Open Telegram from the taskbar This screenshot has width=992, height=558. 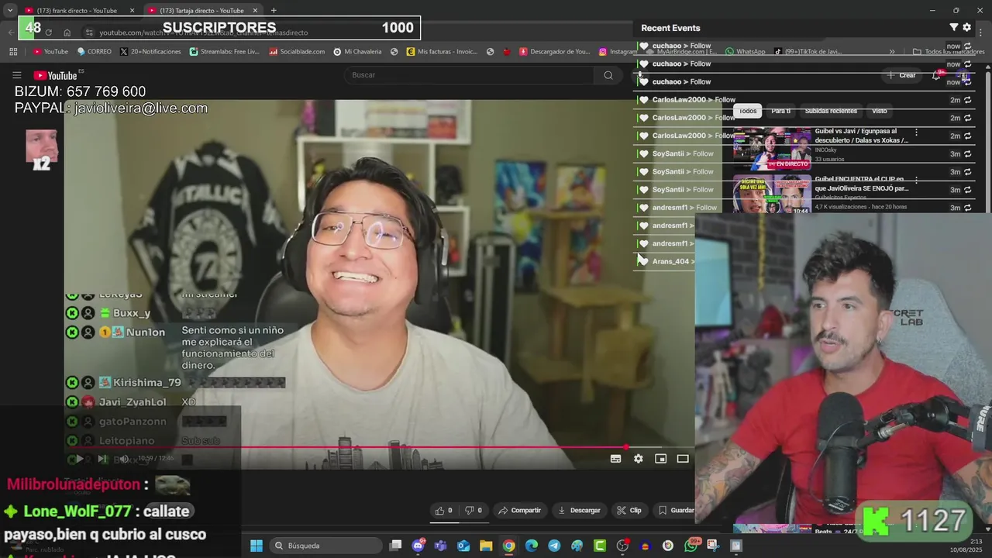pyautogui.click(x=554, y=546)
